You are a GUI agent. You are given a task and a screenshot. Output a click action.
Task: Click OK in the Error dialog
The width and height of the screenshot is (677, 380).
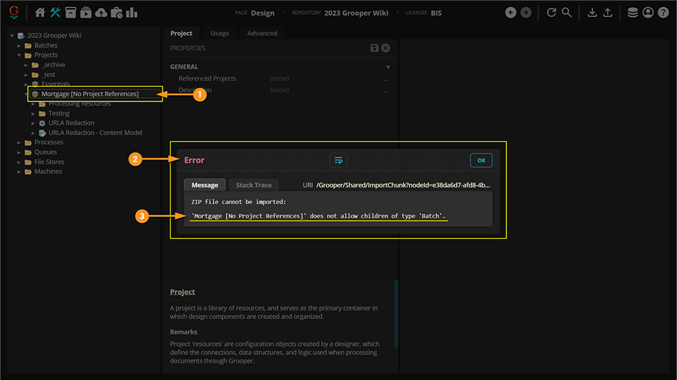(x=481, y=160)
